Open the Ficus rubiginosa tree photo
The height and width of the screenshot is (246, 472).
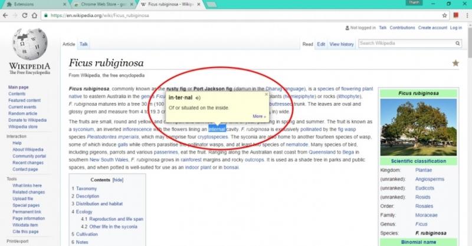tap(418, 127)
